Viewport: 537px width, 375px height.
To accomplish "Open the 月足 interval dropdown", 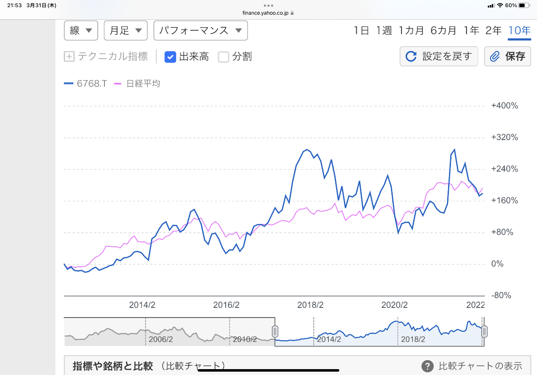I will (125, 31).
